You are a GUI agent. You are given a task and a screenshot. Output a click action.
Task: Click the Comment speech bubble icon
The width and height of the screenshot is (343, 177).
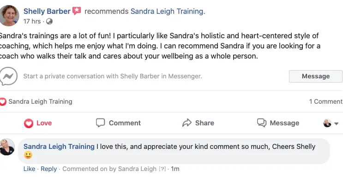point(100,123)
